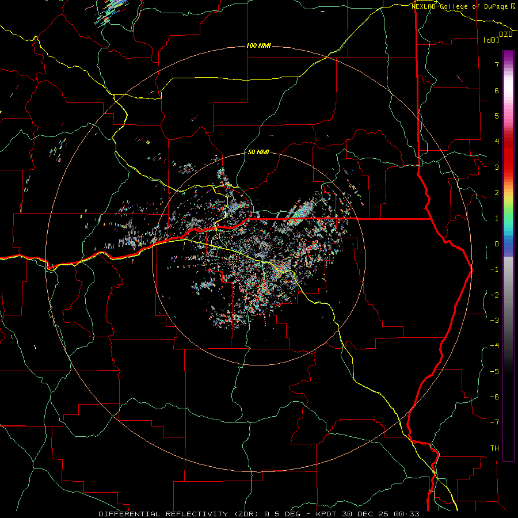Screen dimensions: 518x518
Task: Click the 00:33 timestamp
Action: click(406, 514)
